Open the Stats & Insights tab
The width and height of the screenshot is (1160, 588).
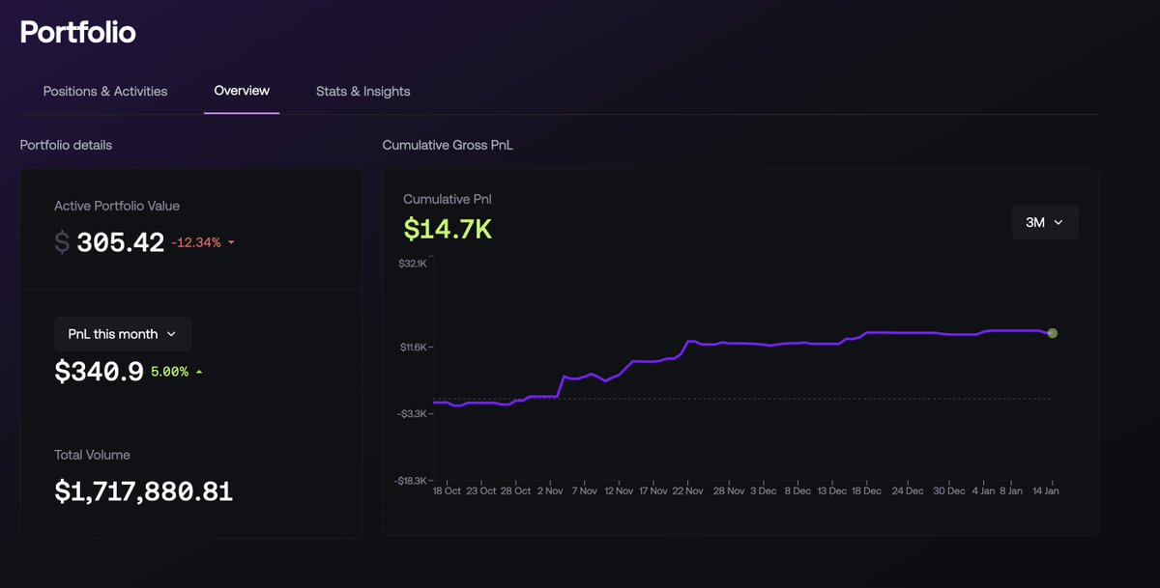(362, 91)
